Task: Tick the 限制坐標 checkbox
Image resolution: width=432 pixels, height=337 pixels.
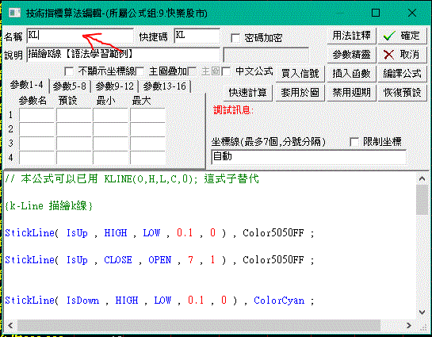Action: (x=354, y=142)
